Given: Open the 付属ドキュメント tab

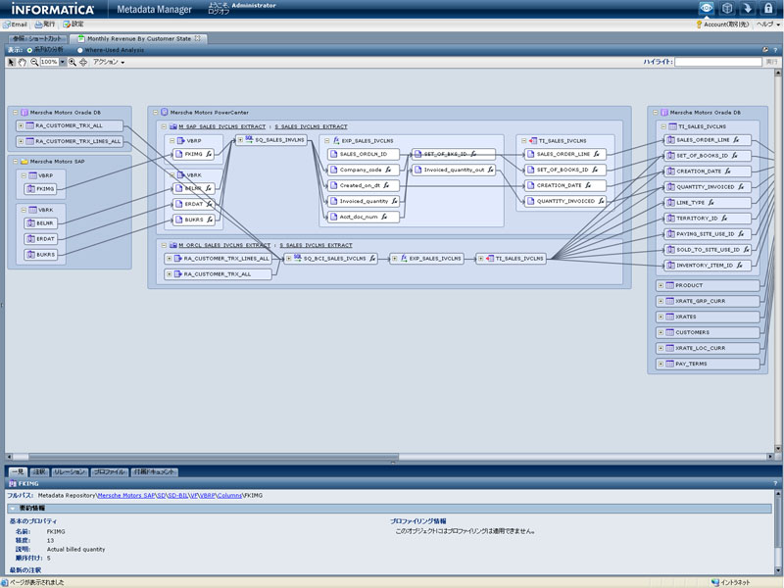Looking at the screenshot, I should click(154, 472).
